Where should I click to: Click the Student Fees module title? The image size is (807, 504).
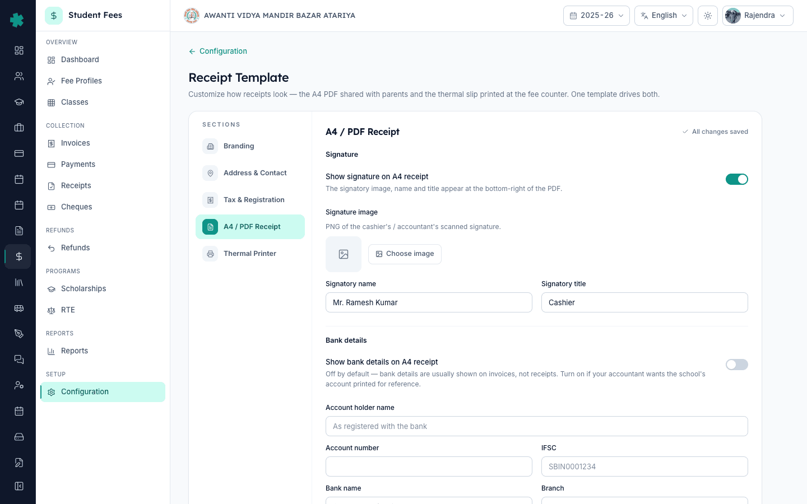pos(95,15)
